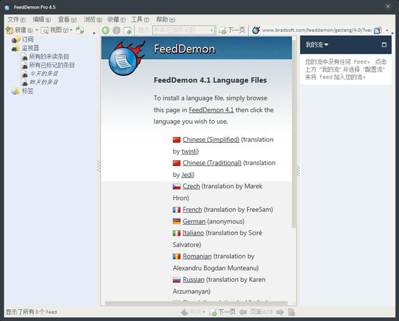Click the 订阅 globe folder icon
Screen dimensions: 399x321
(16, 39)
